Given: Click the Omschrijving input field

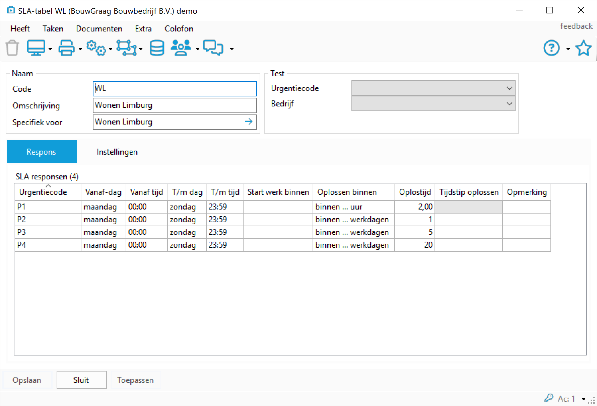Looking at the screenshot, I should [x=174, y=105].
